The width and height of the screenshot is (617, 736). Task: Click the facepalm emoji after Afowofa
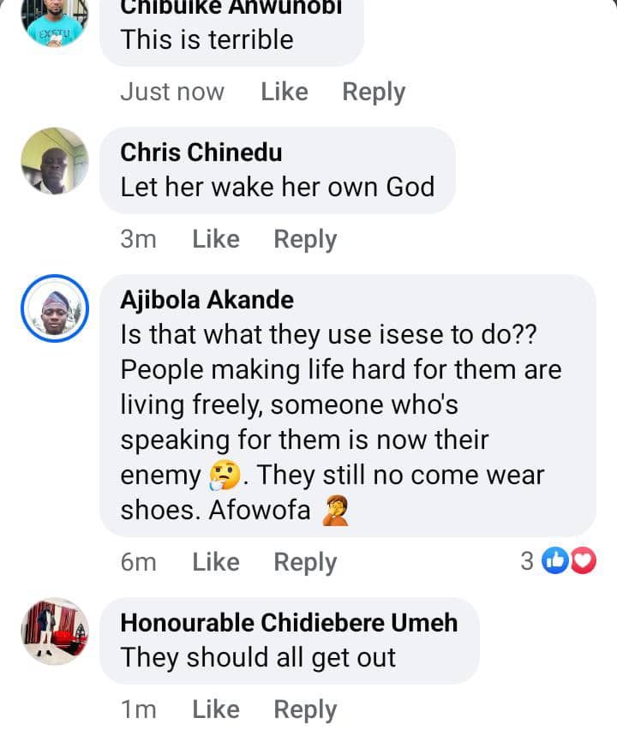(334, 512)
